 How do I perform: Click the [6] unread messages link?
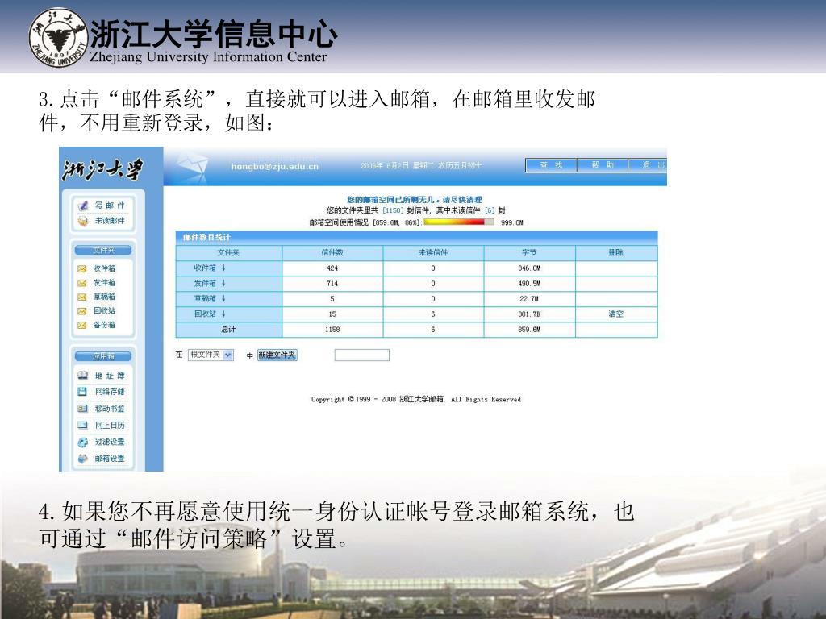click(490, 210)
